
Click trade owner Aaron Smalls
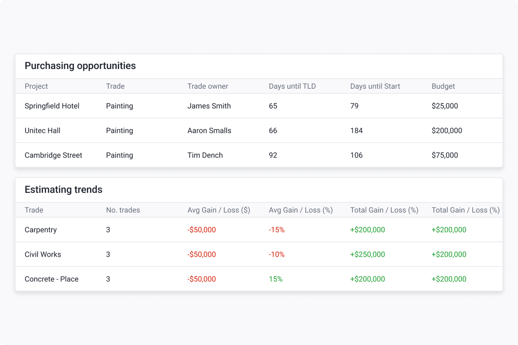(x=209, y=130)
